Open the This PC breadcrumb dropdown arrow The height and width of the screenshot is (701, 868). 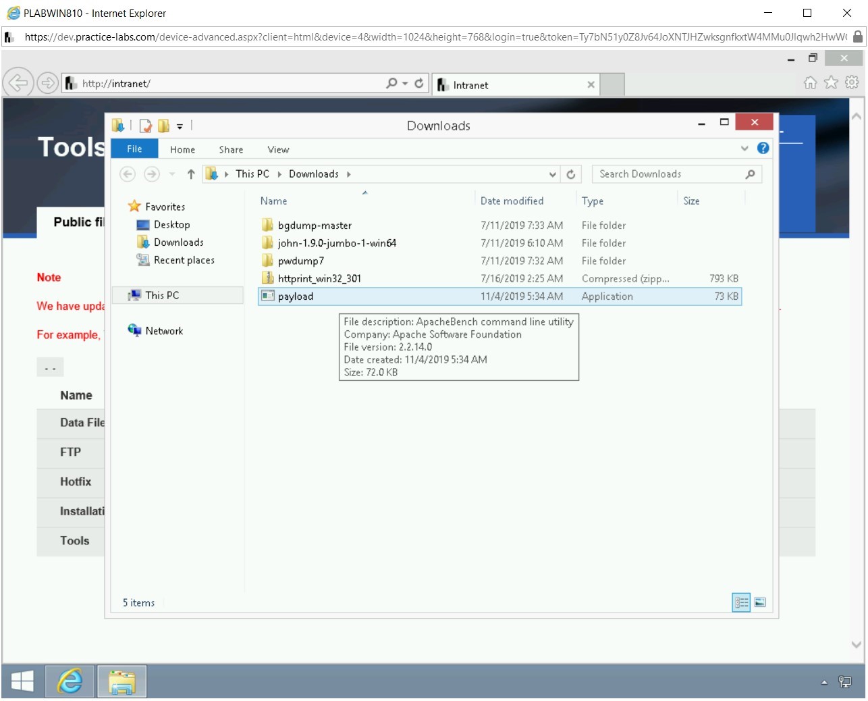click(279, 174)
